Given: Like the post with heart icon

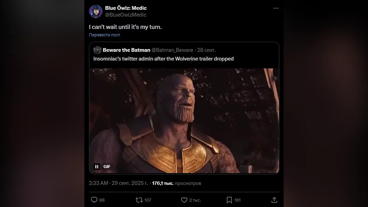Looking at the screenshot, I should (x=184, y=200).
